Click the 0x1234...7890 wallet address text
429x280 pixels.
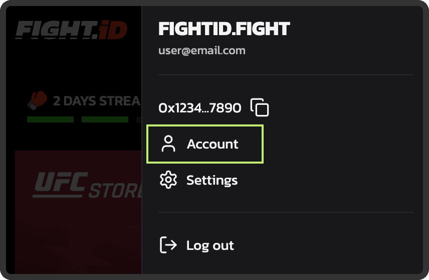tap(199, 107)
